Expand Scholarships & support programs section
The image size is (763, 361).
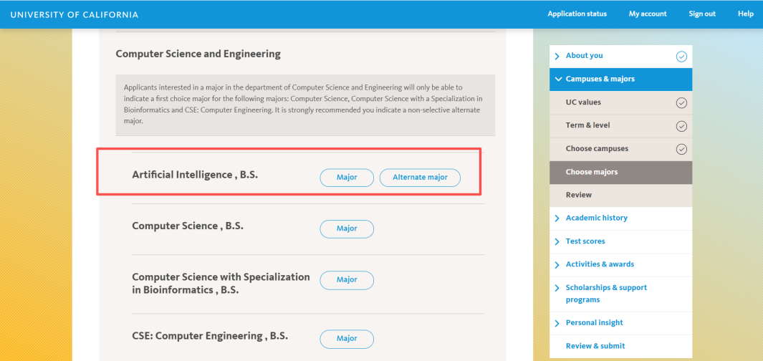pyautogui.click(x=557, y=288)
